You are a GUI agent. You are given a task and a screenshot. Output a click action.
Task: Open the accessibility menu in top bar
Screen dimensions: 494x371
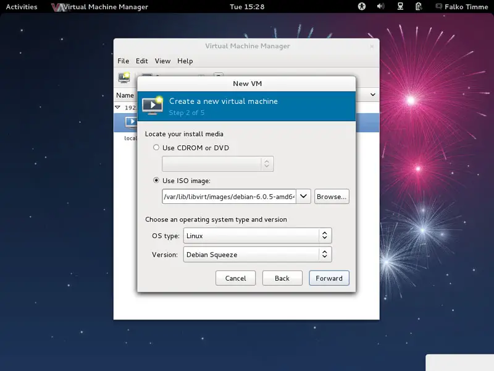click(362, 7)
